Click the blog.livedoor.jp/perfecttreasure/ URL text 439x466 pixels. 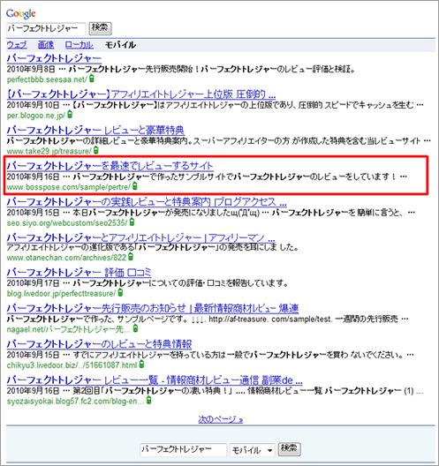[61, 294]
